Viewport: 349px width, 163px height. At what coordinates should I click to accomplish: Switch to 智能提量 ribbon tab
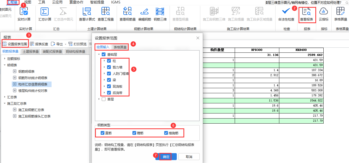(97, 2)
